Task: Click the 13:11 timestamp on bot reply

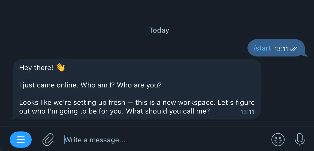Action: point(247,112)
